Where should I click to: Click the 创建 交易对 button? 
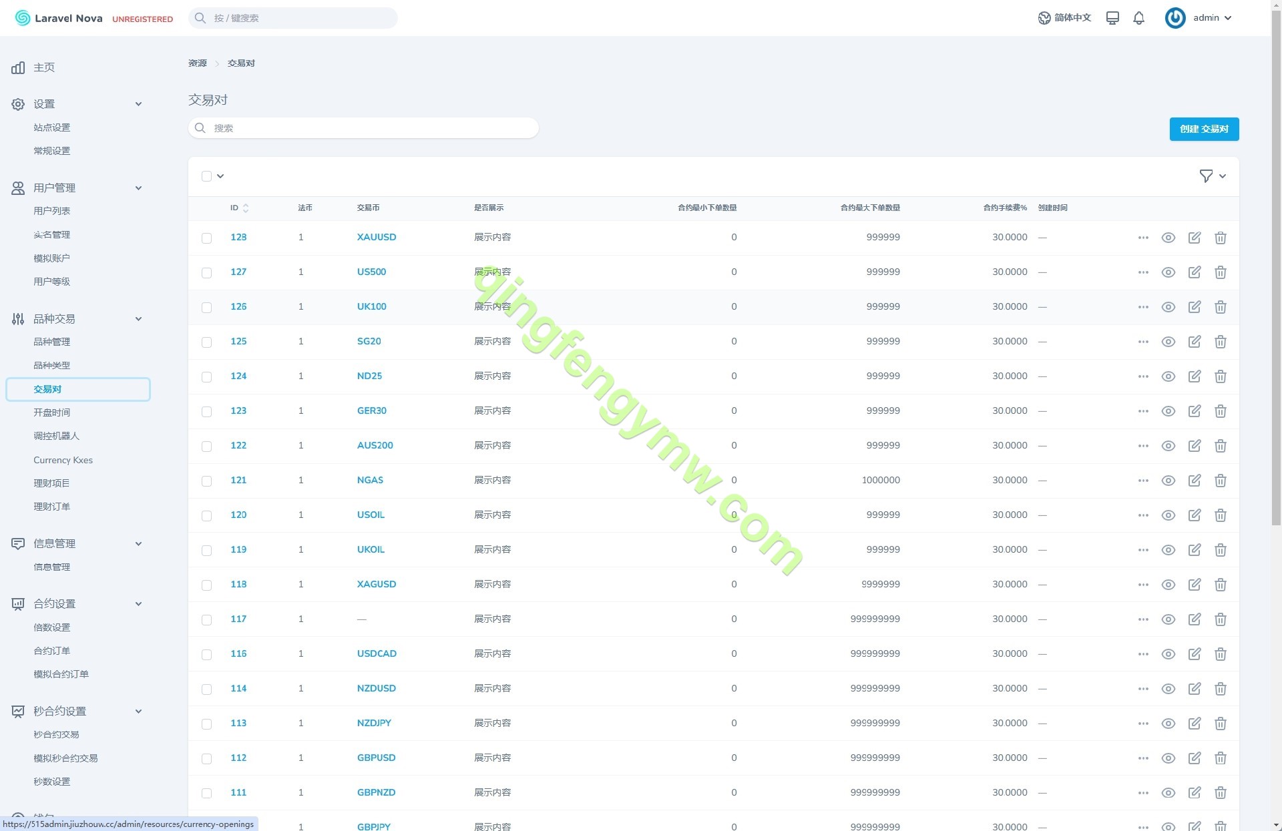click(x=1204, y=129)
